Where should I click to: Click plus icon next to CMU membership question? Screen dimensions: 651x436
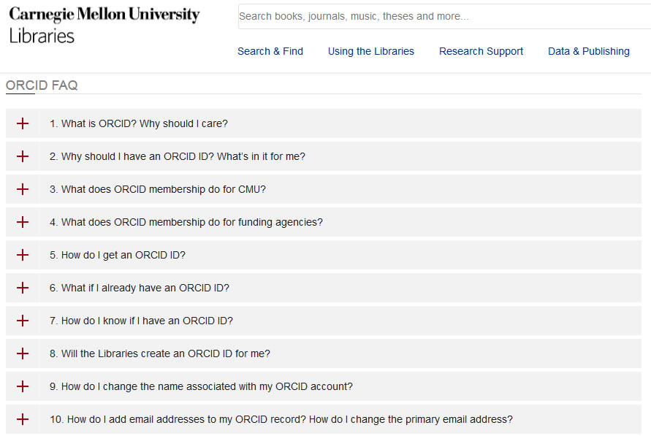point(23,189)
